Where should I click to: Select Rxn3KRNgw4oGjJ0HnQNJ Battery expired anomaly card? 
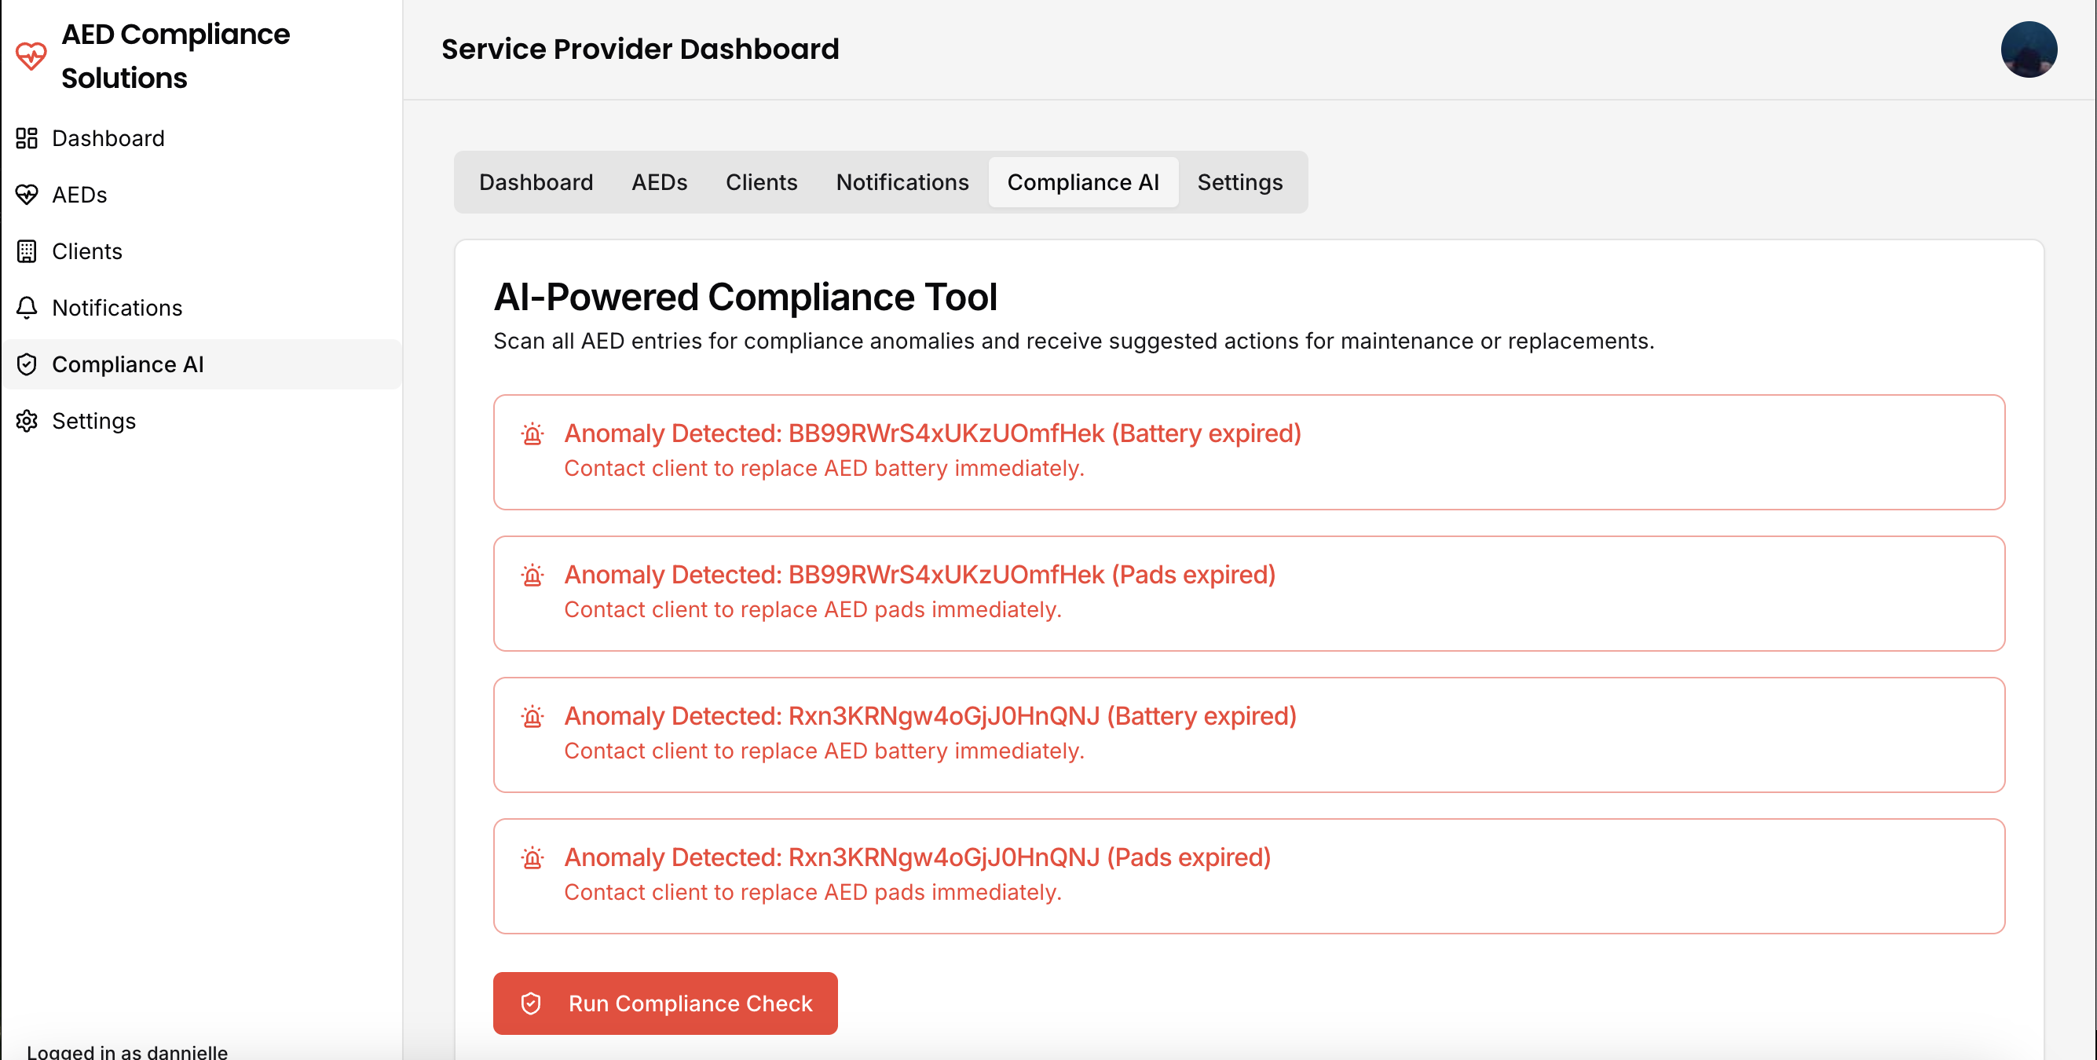[1248, 734]
